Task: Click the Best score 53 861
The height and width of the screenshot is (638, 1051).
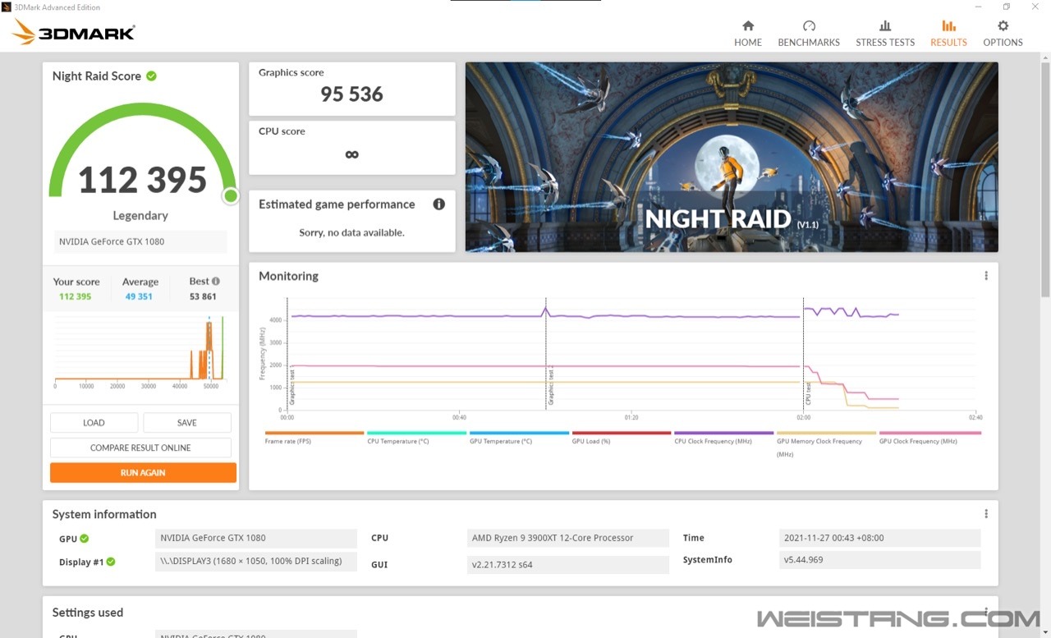Action: [203, 296]
